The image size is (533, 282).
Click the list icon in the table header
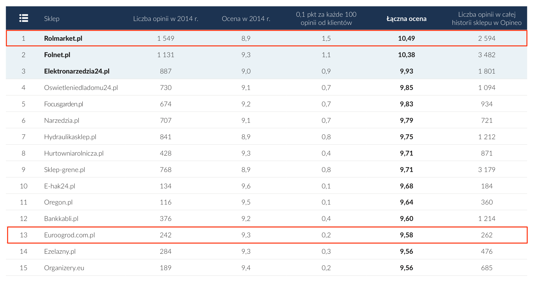(x=24, y=18)
